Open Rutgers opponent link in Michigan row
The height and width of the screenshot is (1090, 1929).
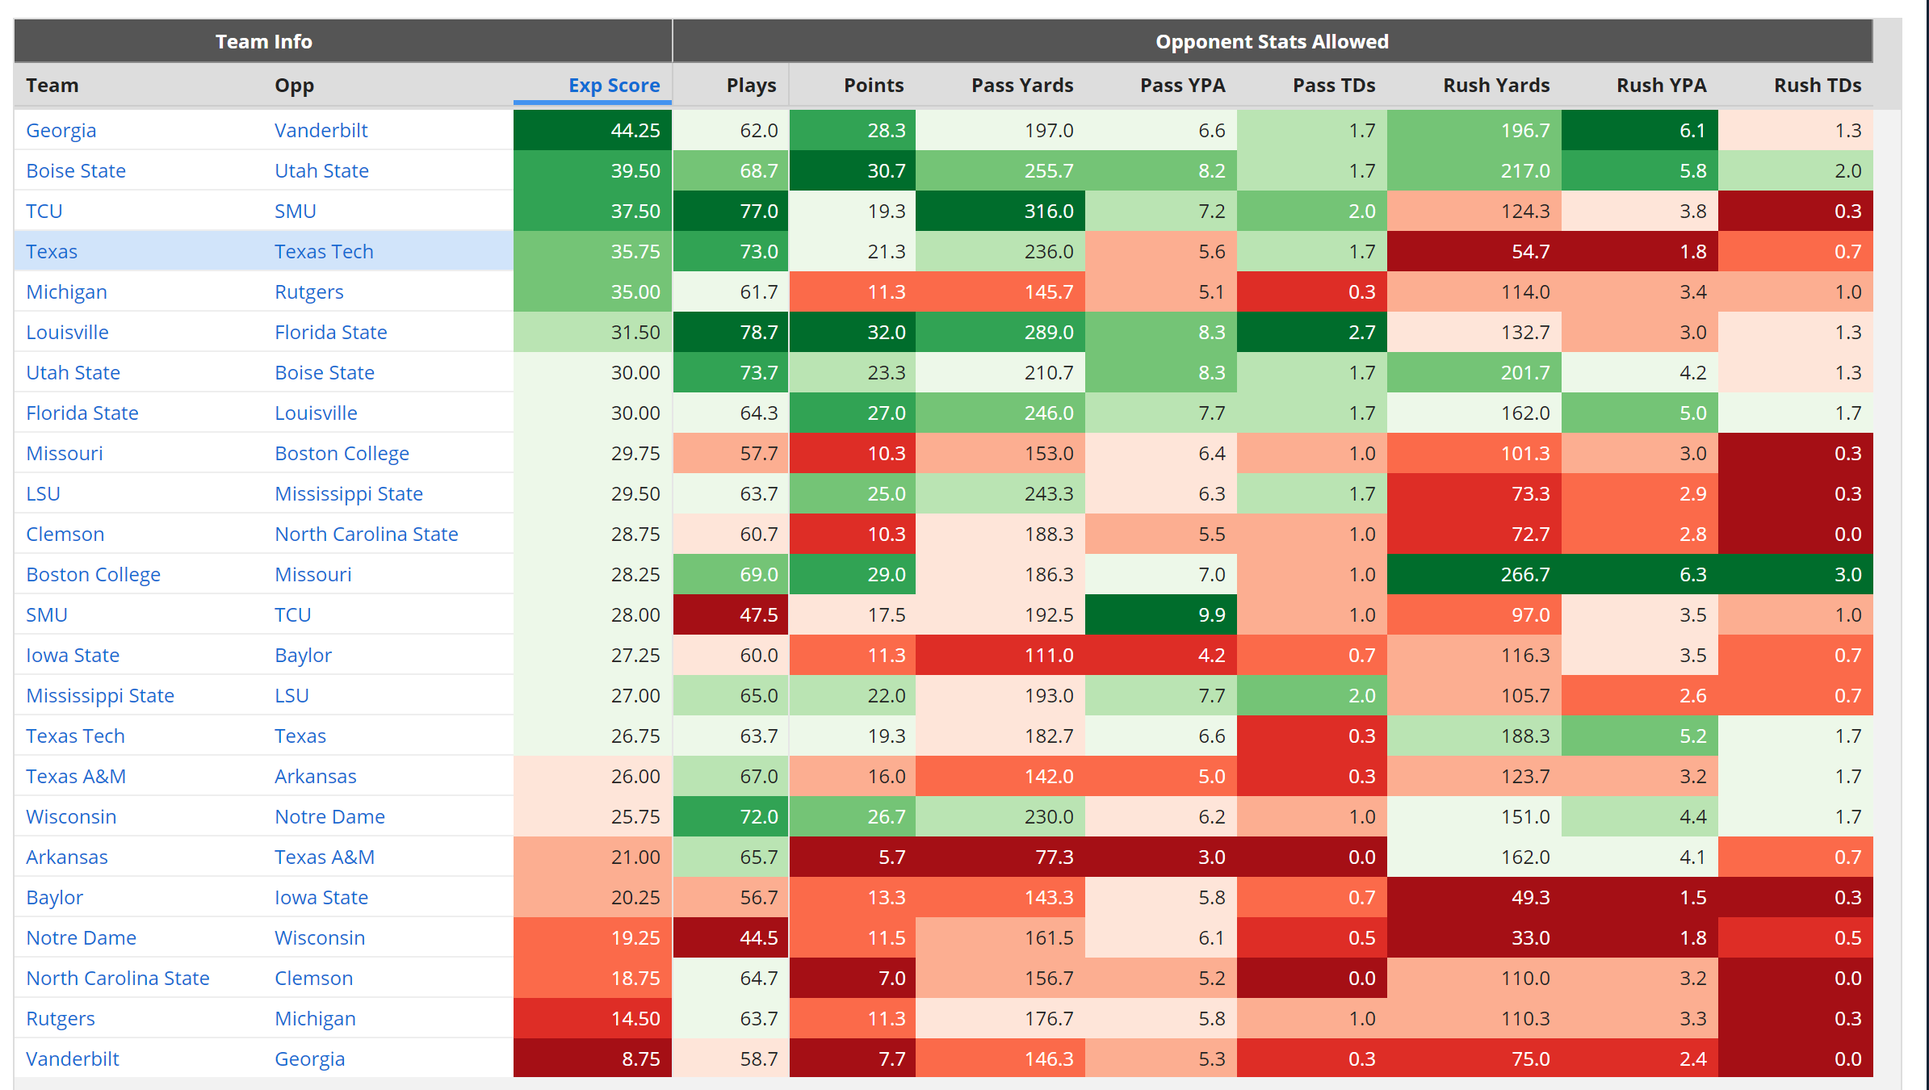coord(309,291)
